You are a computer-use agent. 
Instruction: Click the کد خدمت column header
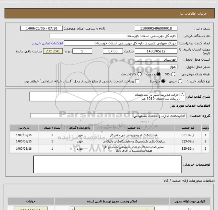point(188,128)
